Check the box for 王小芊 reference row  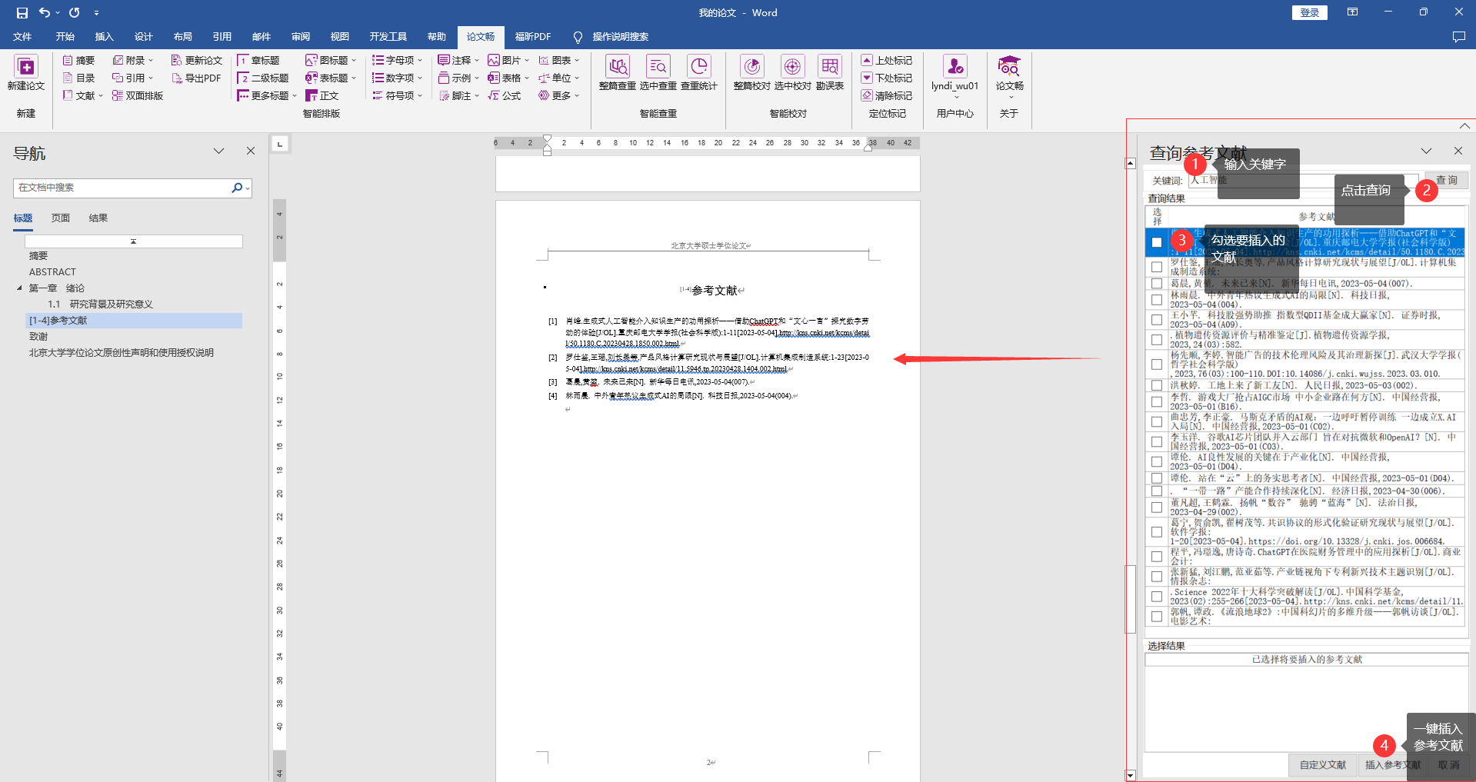point(1156,320)
